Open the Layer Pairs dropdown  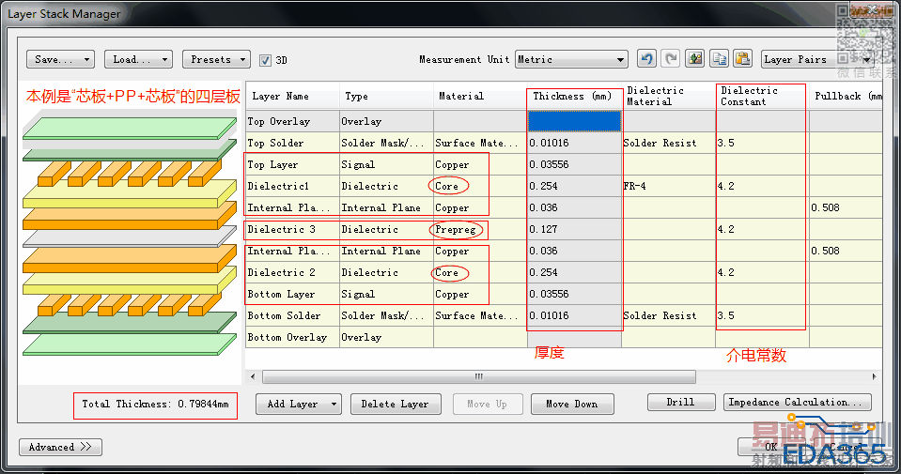pos(817,59)
